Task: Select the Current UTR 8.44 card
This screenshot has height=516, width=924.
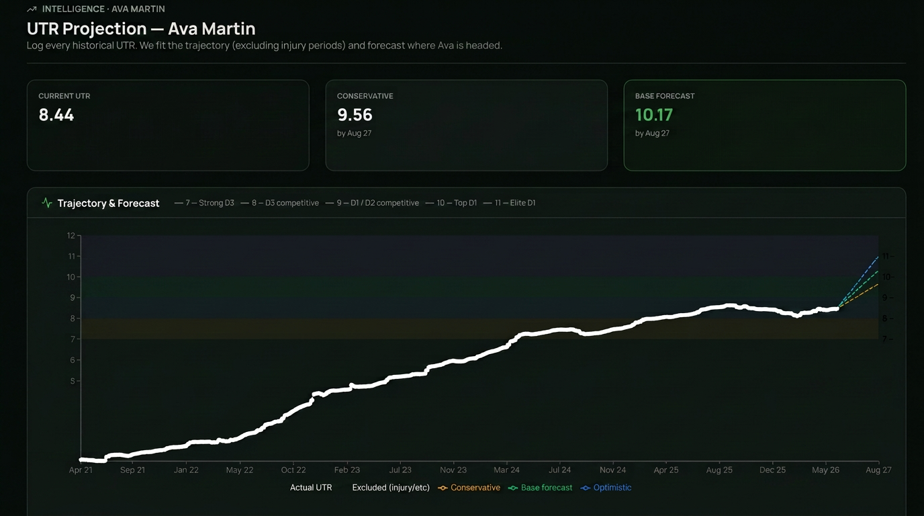Action: (168, 125)
